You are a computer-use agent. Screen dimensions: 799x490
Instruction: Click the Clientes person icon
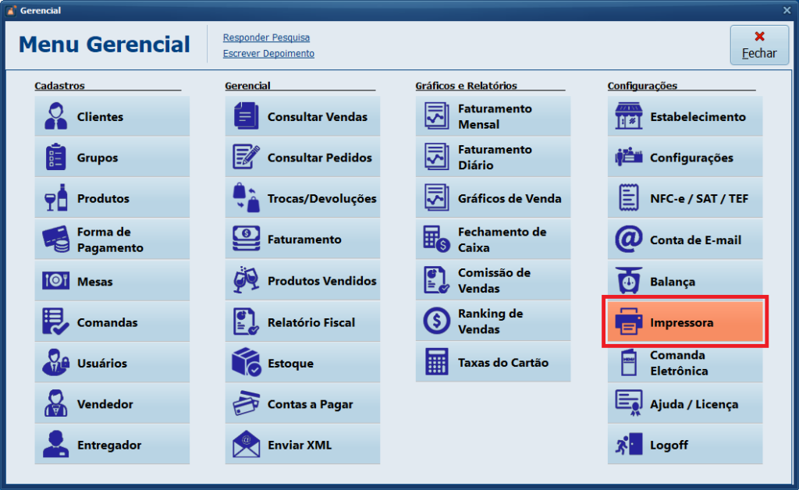56,117
